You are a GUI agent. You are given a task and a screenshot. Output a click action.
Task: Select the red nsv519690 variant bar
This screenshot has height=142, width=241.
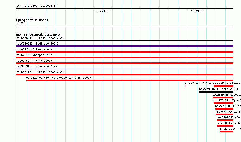[125, 63]
